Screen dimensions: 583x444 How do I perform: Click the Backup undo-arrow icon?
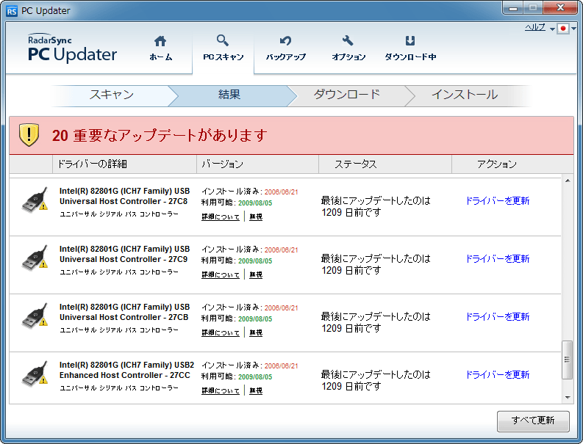[x=285, y=40]
